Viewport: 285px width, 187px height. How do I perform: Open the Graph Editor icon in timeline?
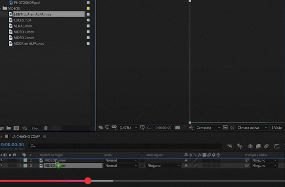[277, 146]
